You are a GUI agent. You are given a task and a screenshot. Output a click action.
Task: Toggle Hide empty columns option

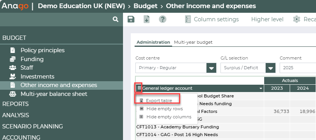coord(166,117)
